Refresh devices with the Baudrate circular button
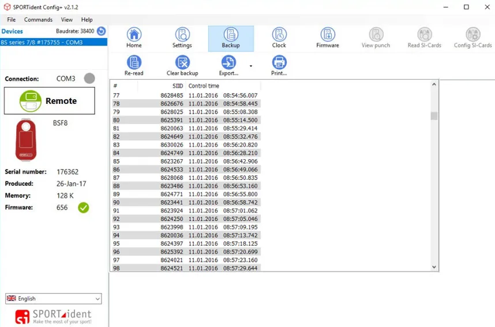 click(x=102, y=31)
